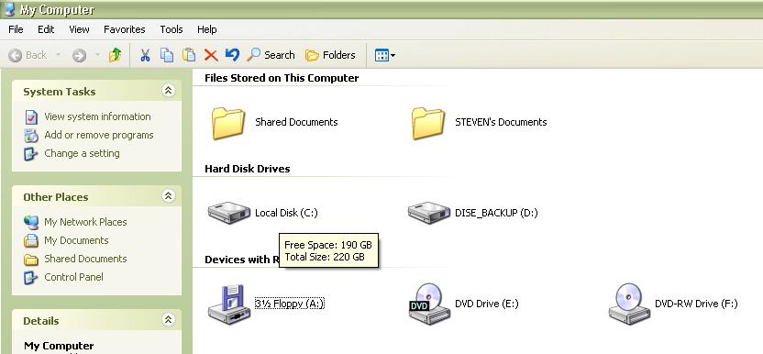The width and height of the screenshot is (763, 354).
Task: Collapse the System Tasks panel
Action: click(x=168, y=90)
